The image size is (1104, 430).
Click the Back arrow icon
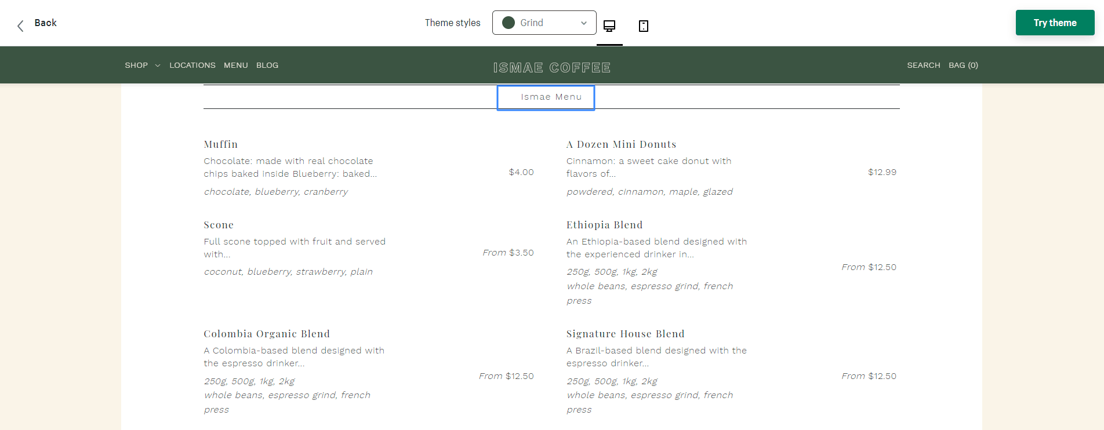point(20,26)
